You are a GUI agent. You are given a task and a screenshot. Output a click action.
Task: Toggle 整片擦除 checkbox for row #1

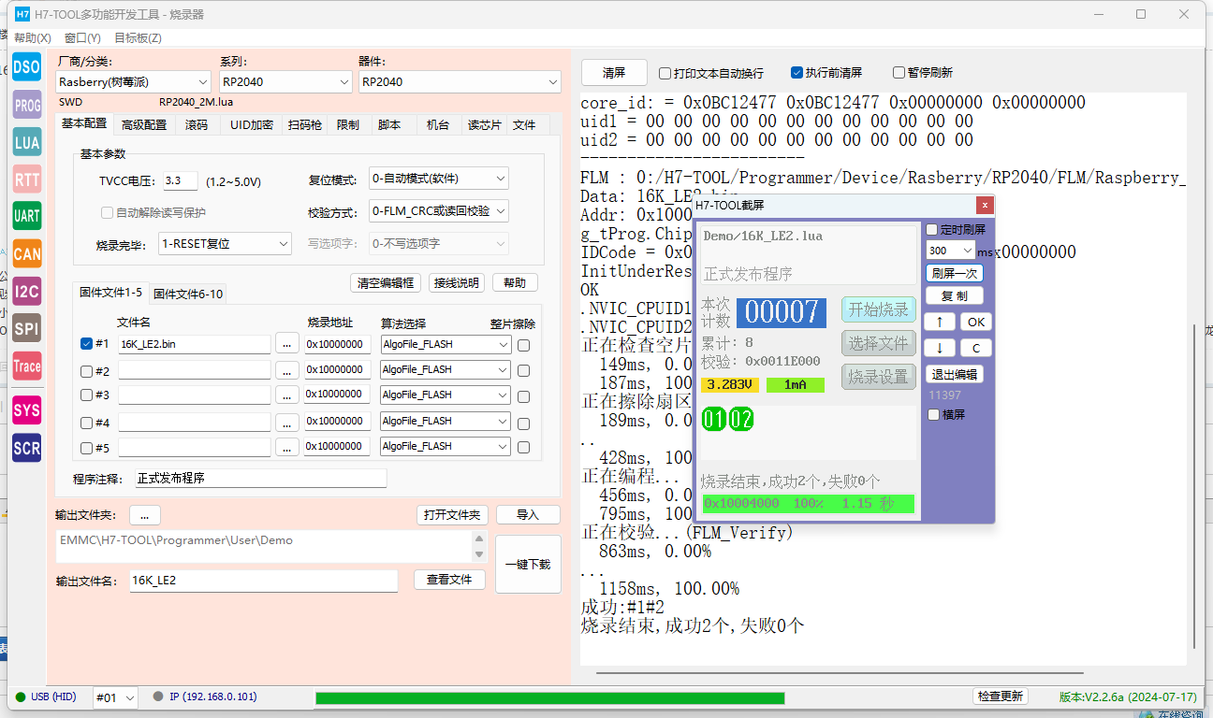point(523,345)
